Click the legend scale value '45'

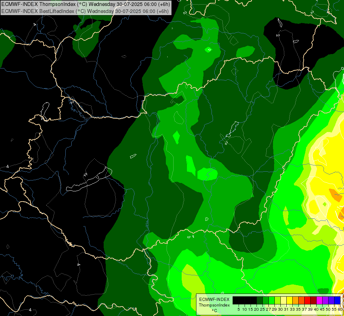click(x=322, y=309)
